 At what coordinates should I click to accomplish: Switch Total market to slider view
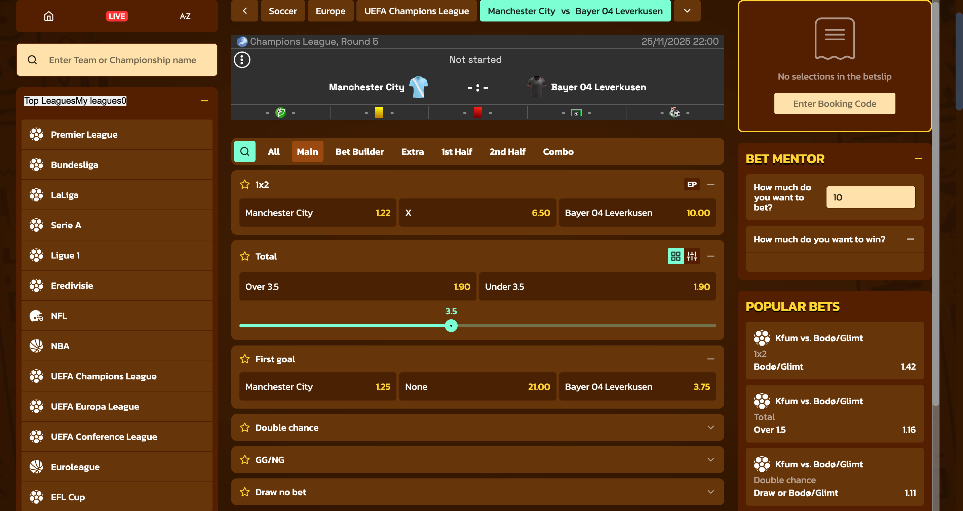[692, 256]
